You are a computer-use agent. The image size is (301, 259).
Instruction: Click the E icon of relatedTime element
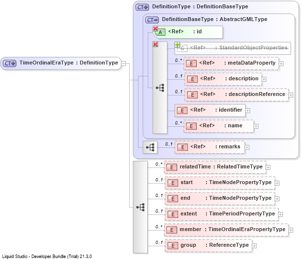tap(172, 167)
